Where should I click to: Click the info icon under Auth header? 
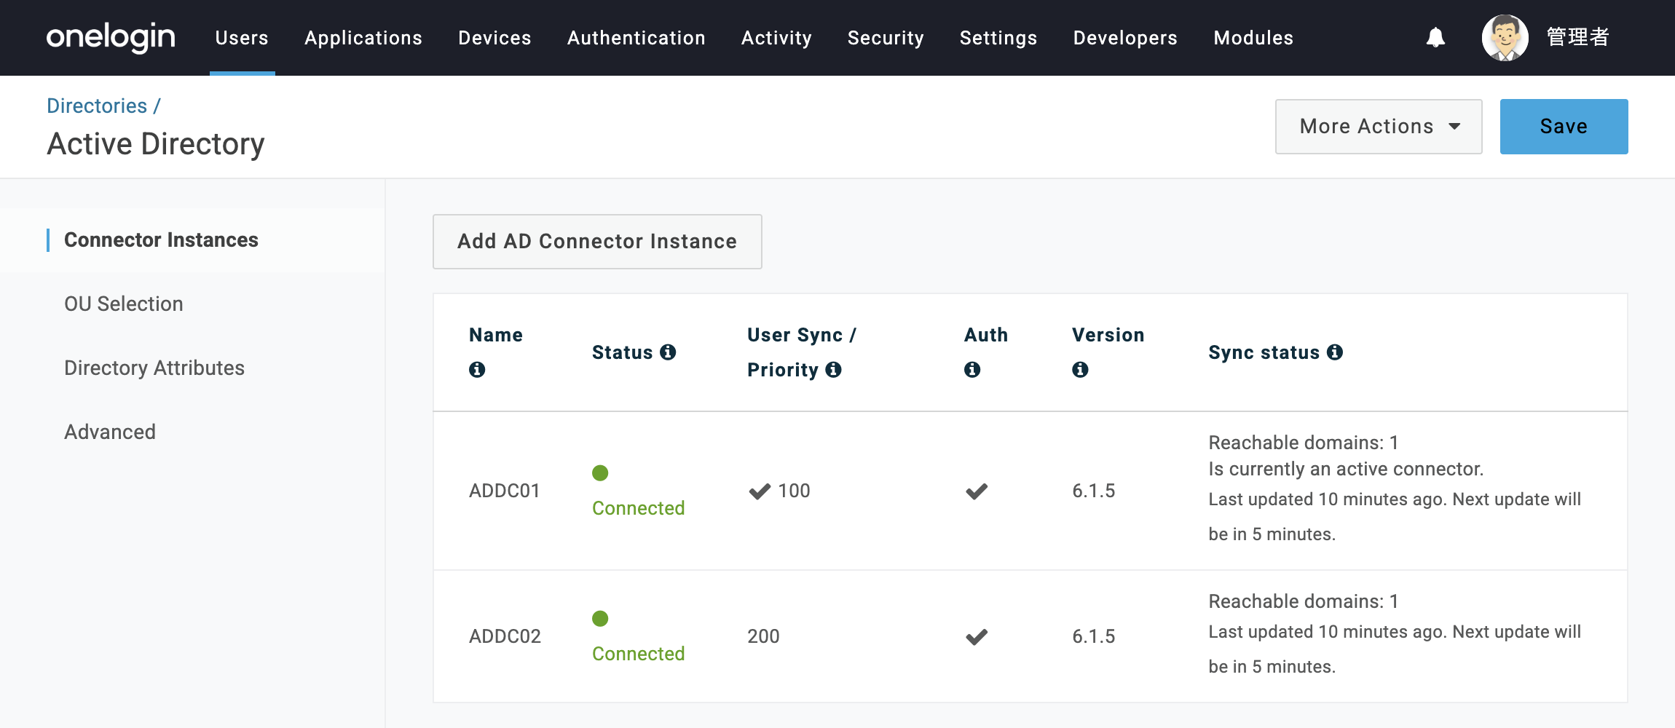click(972, 370)
